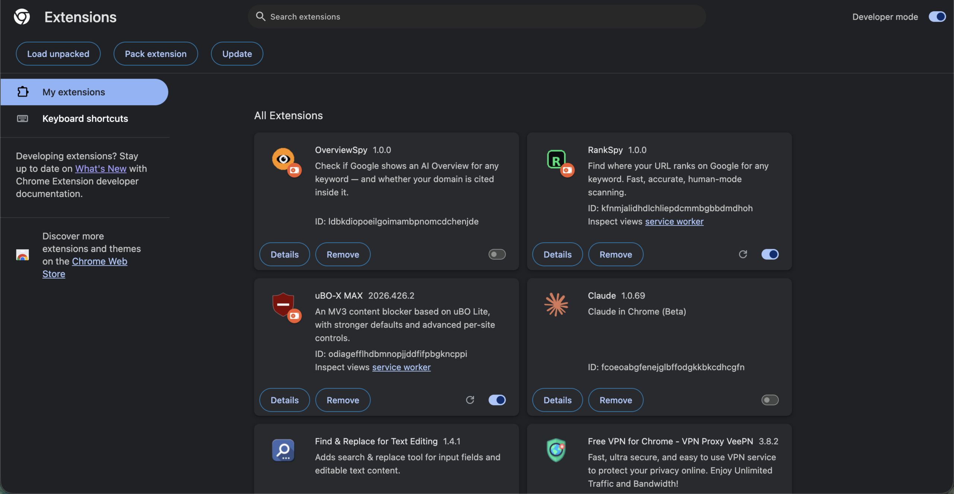Click the Keyboard shortcuts keyboard icon
The width and height of the screenshot is (954, 494).
22,118
